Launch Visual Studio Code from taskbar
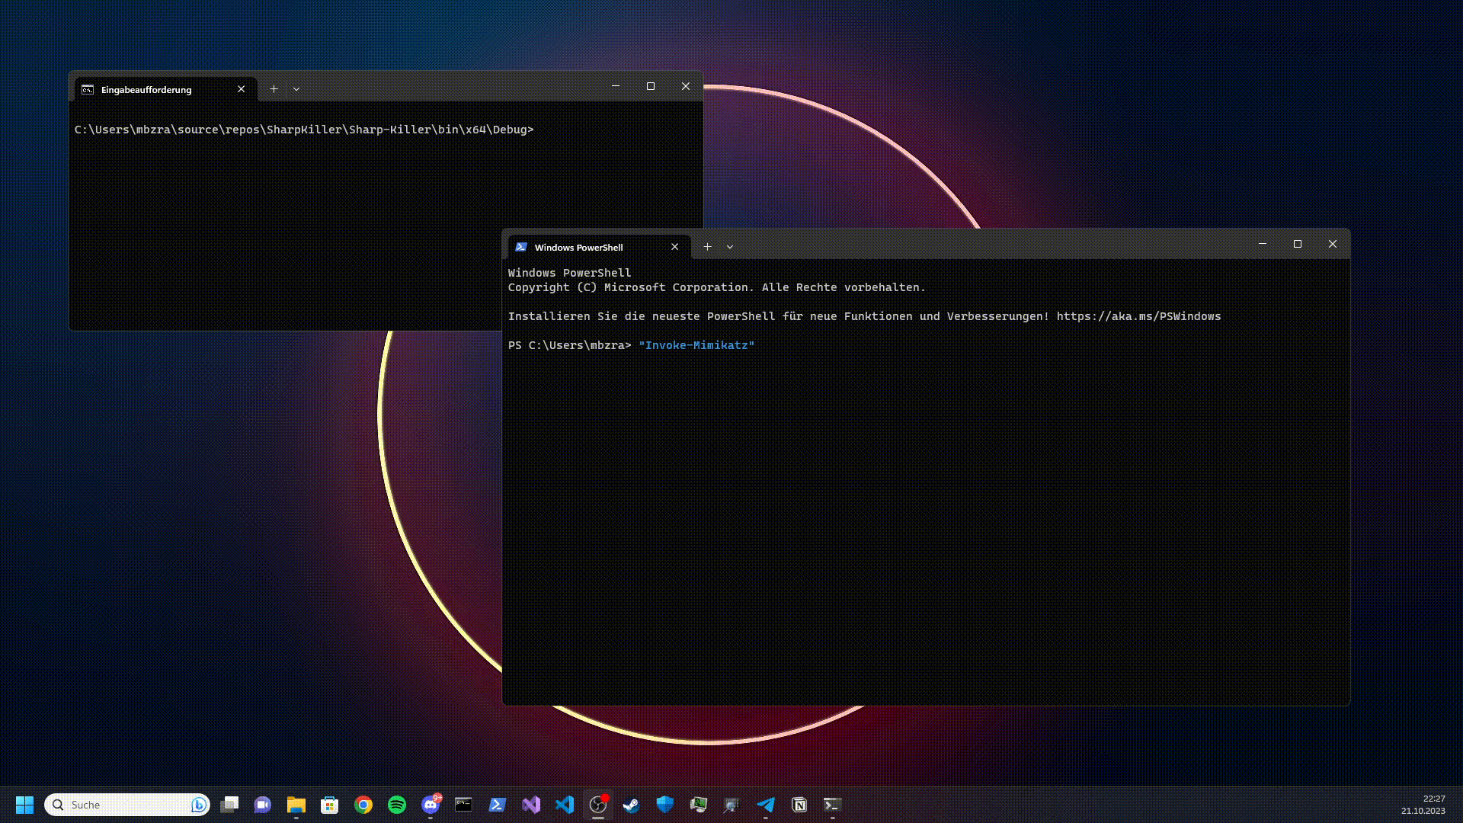The image size is (1463, 823). click(565, 805)
